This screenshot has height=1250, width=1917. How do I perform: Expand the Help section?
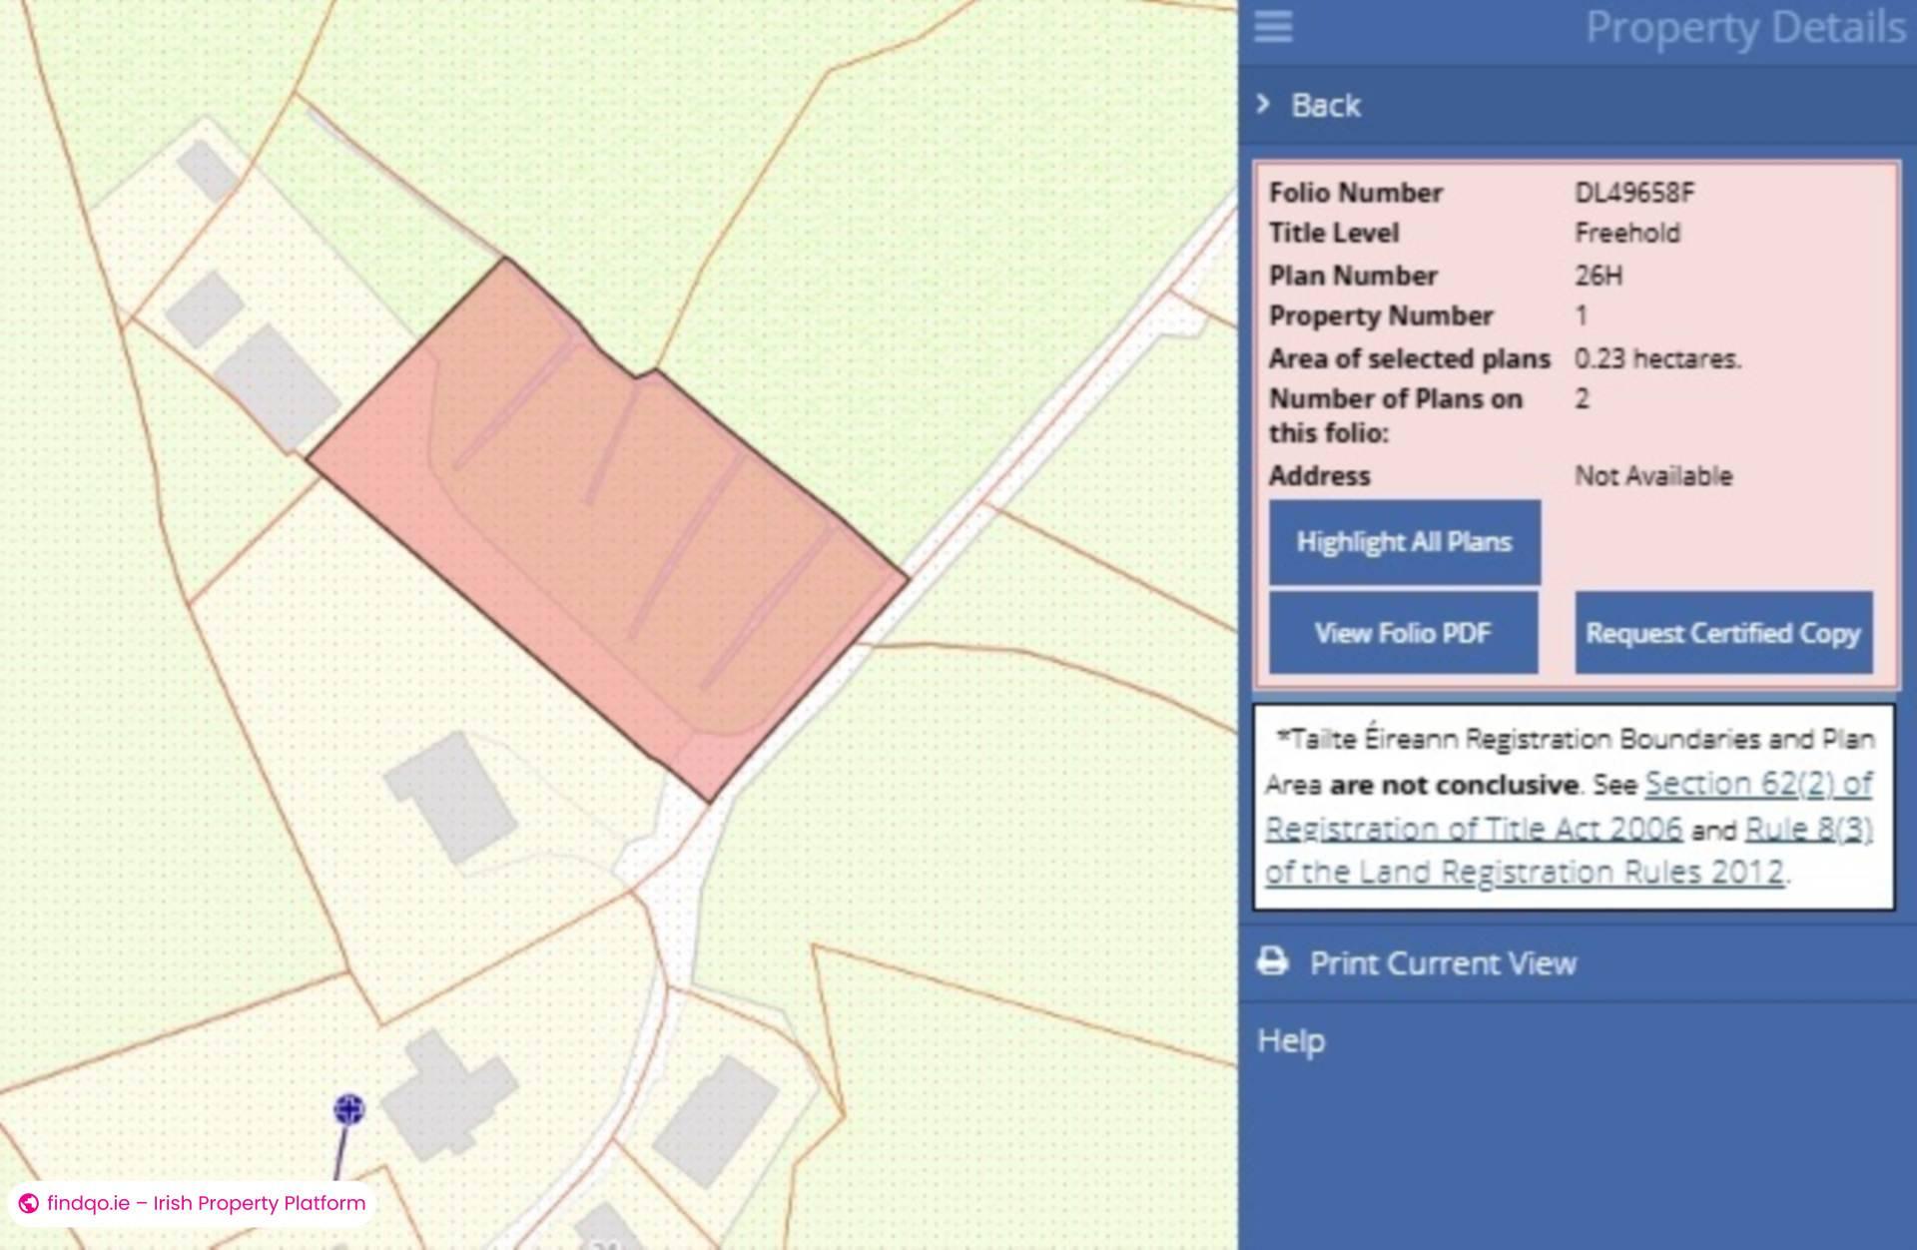(x=1291, y=1039)
